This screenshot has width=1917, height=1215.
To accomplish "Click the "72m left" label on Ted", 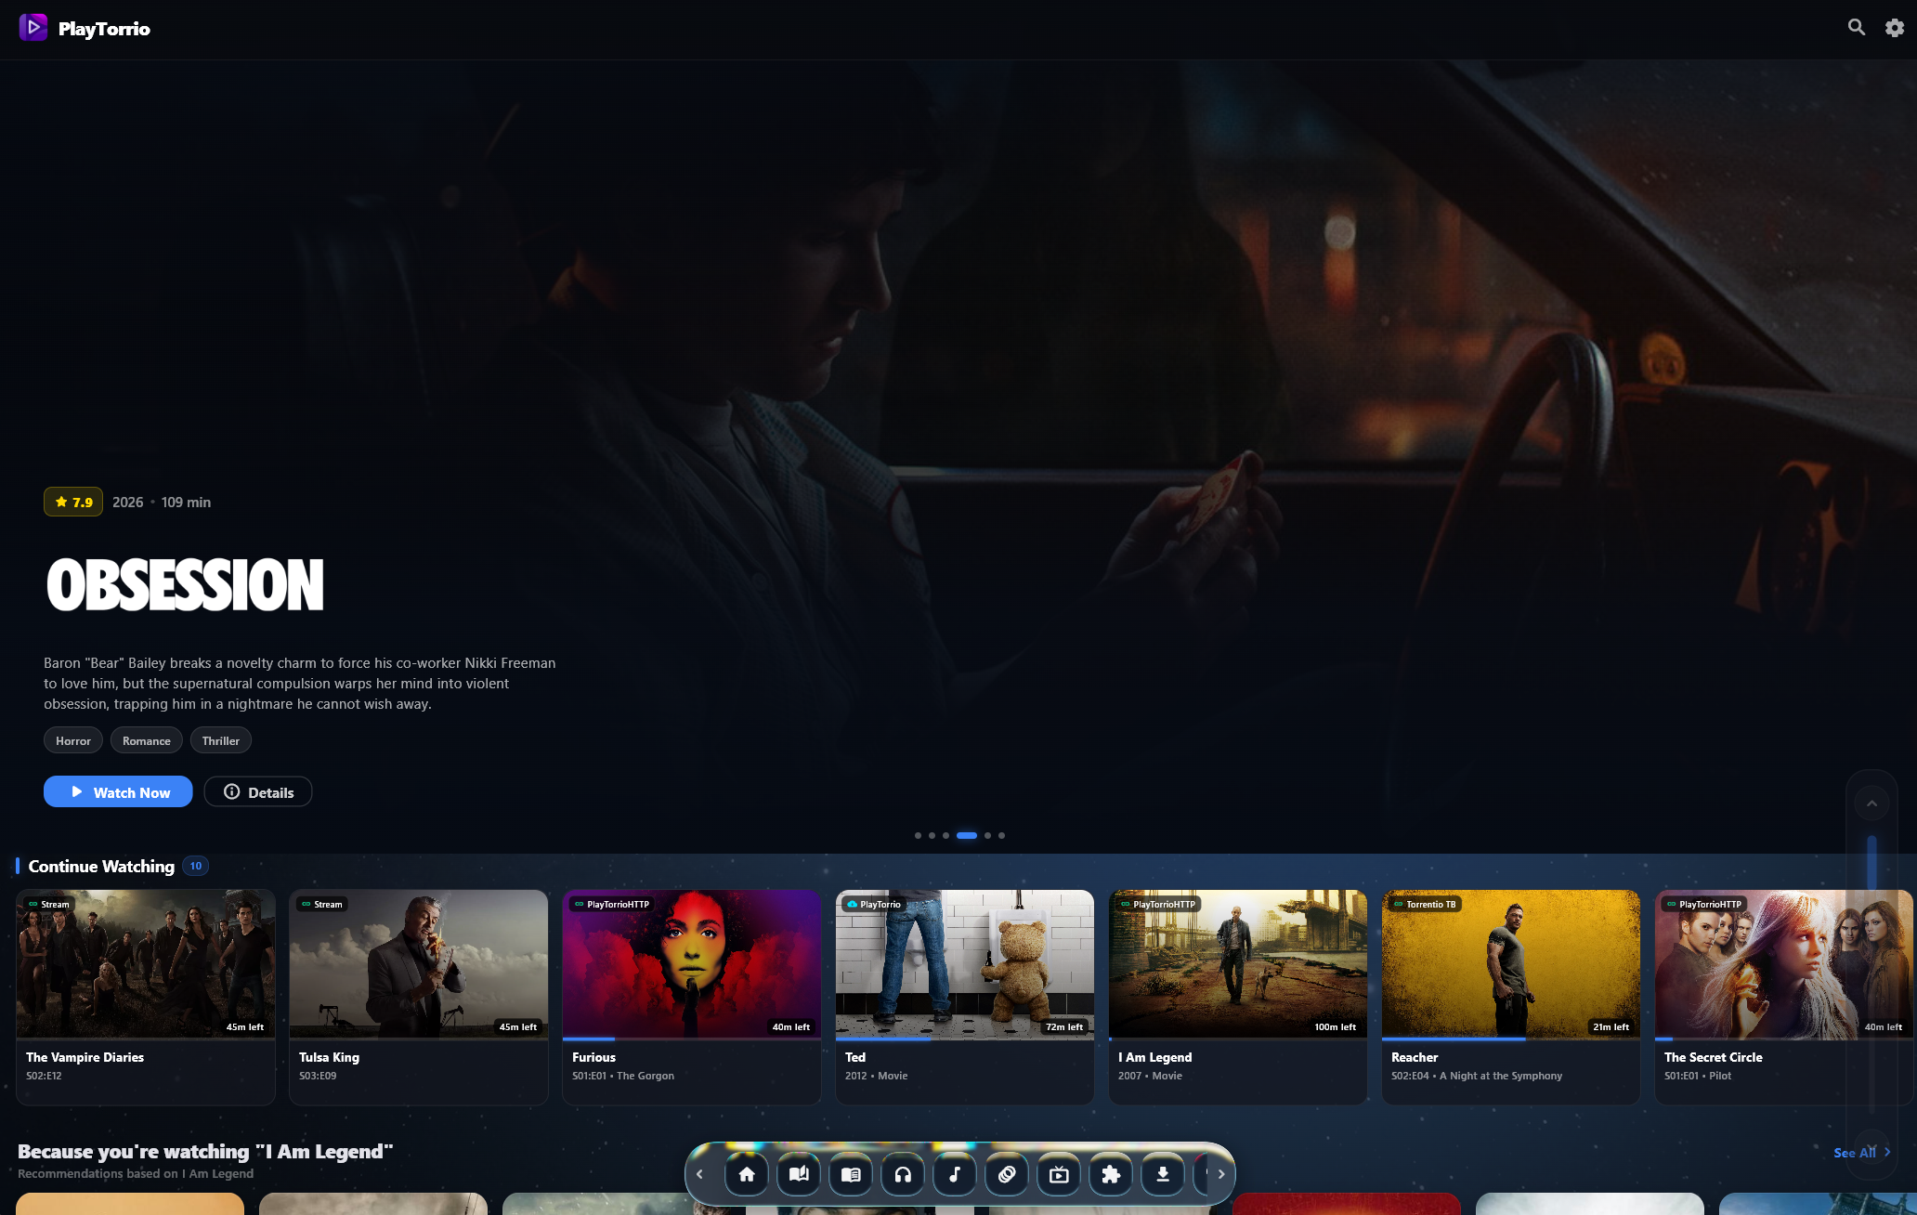I will point(1064,1026).
